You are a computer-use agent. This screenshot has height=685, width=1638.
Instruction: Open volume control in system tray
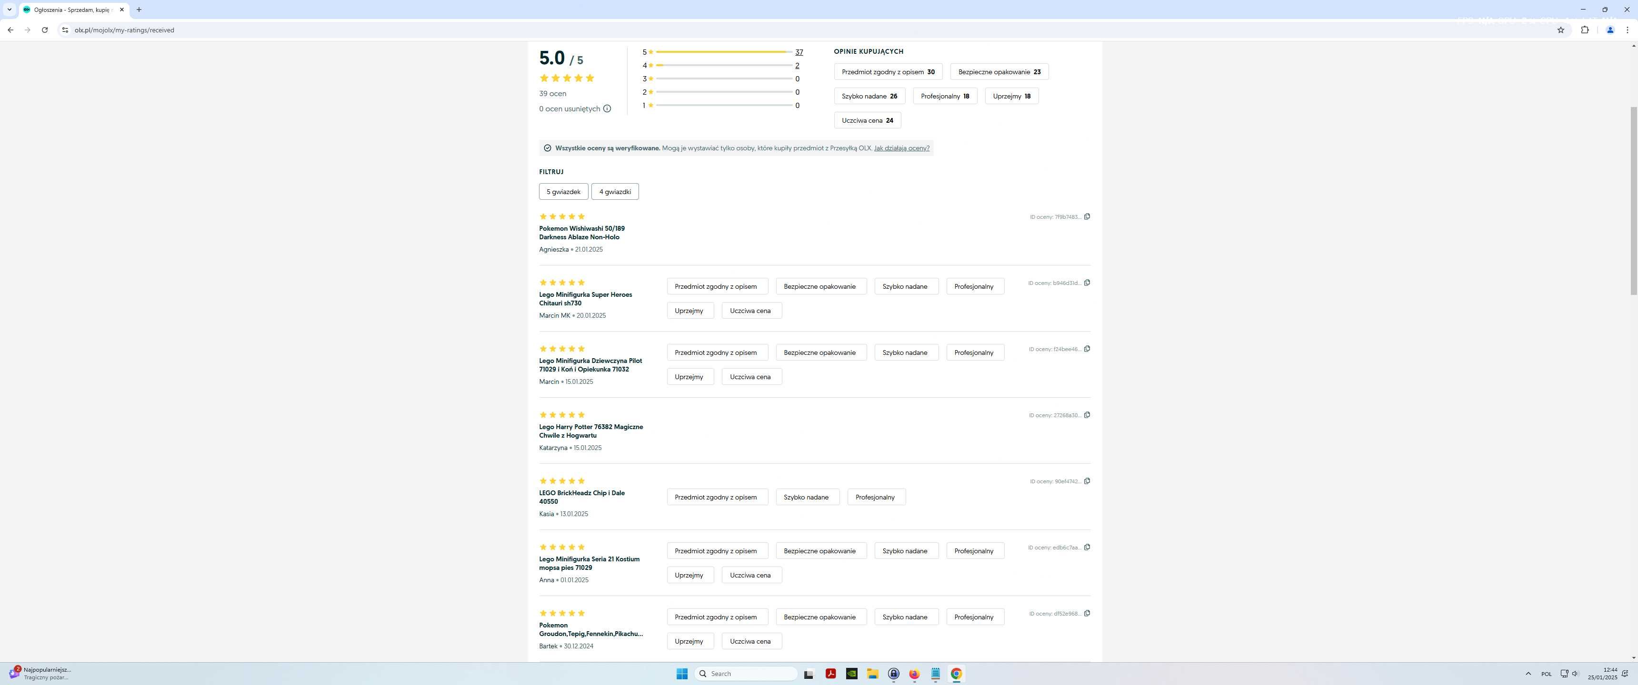click(1575, 674)
